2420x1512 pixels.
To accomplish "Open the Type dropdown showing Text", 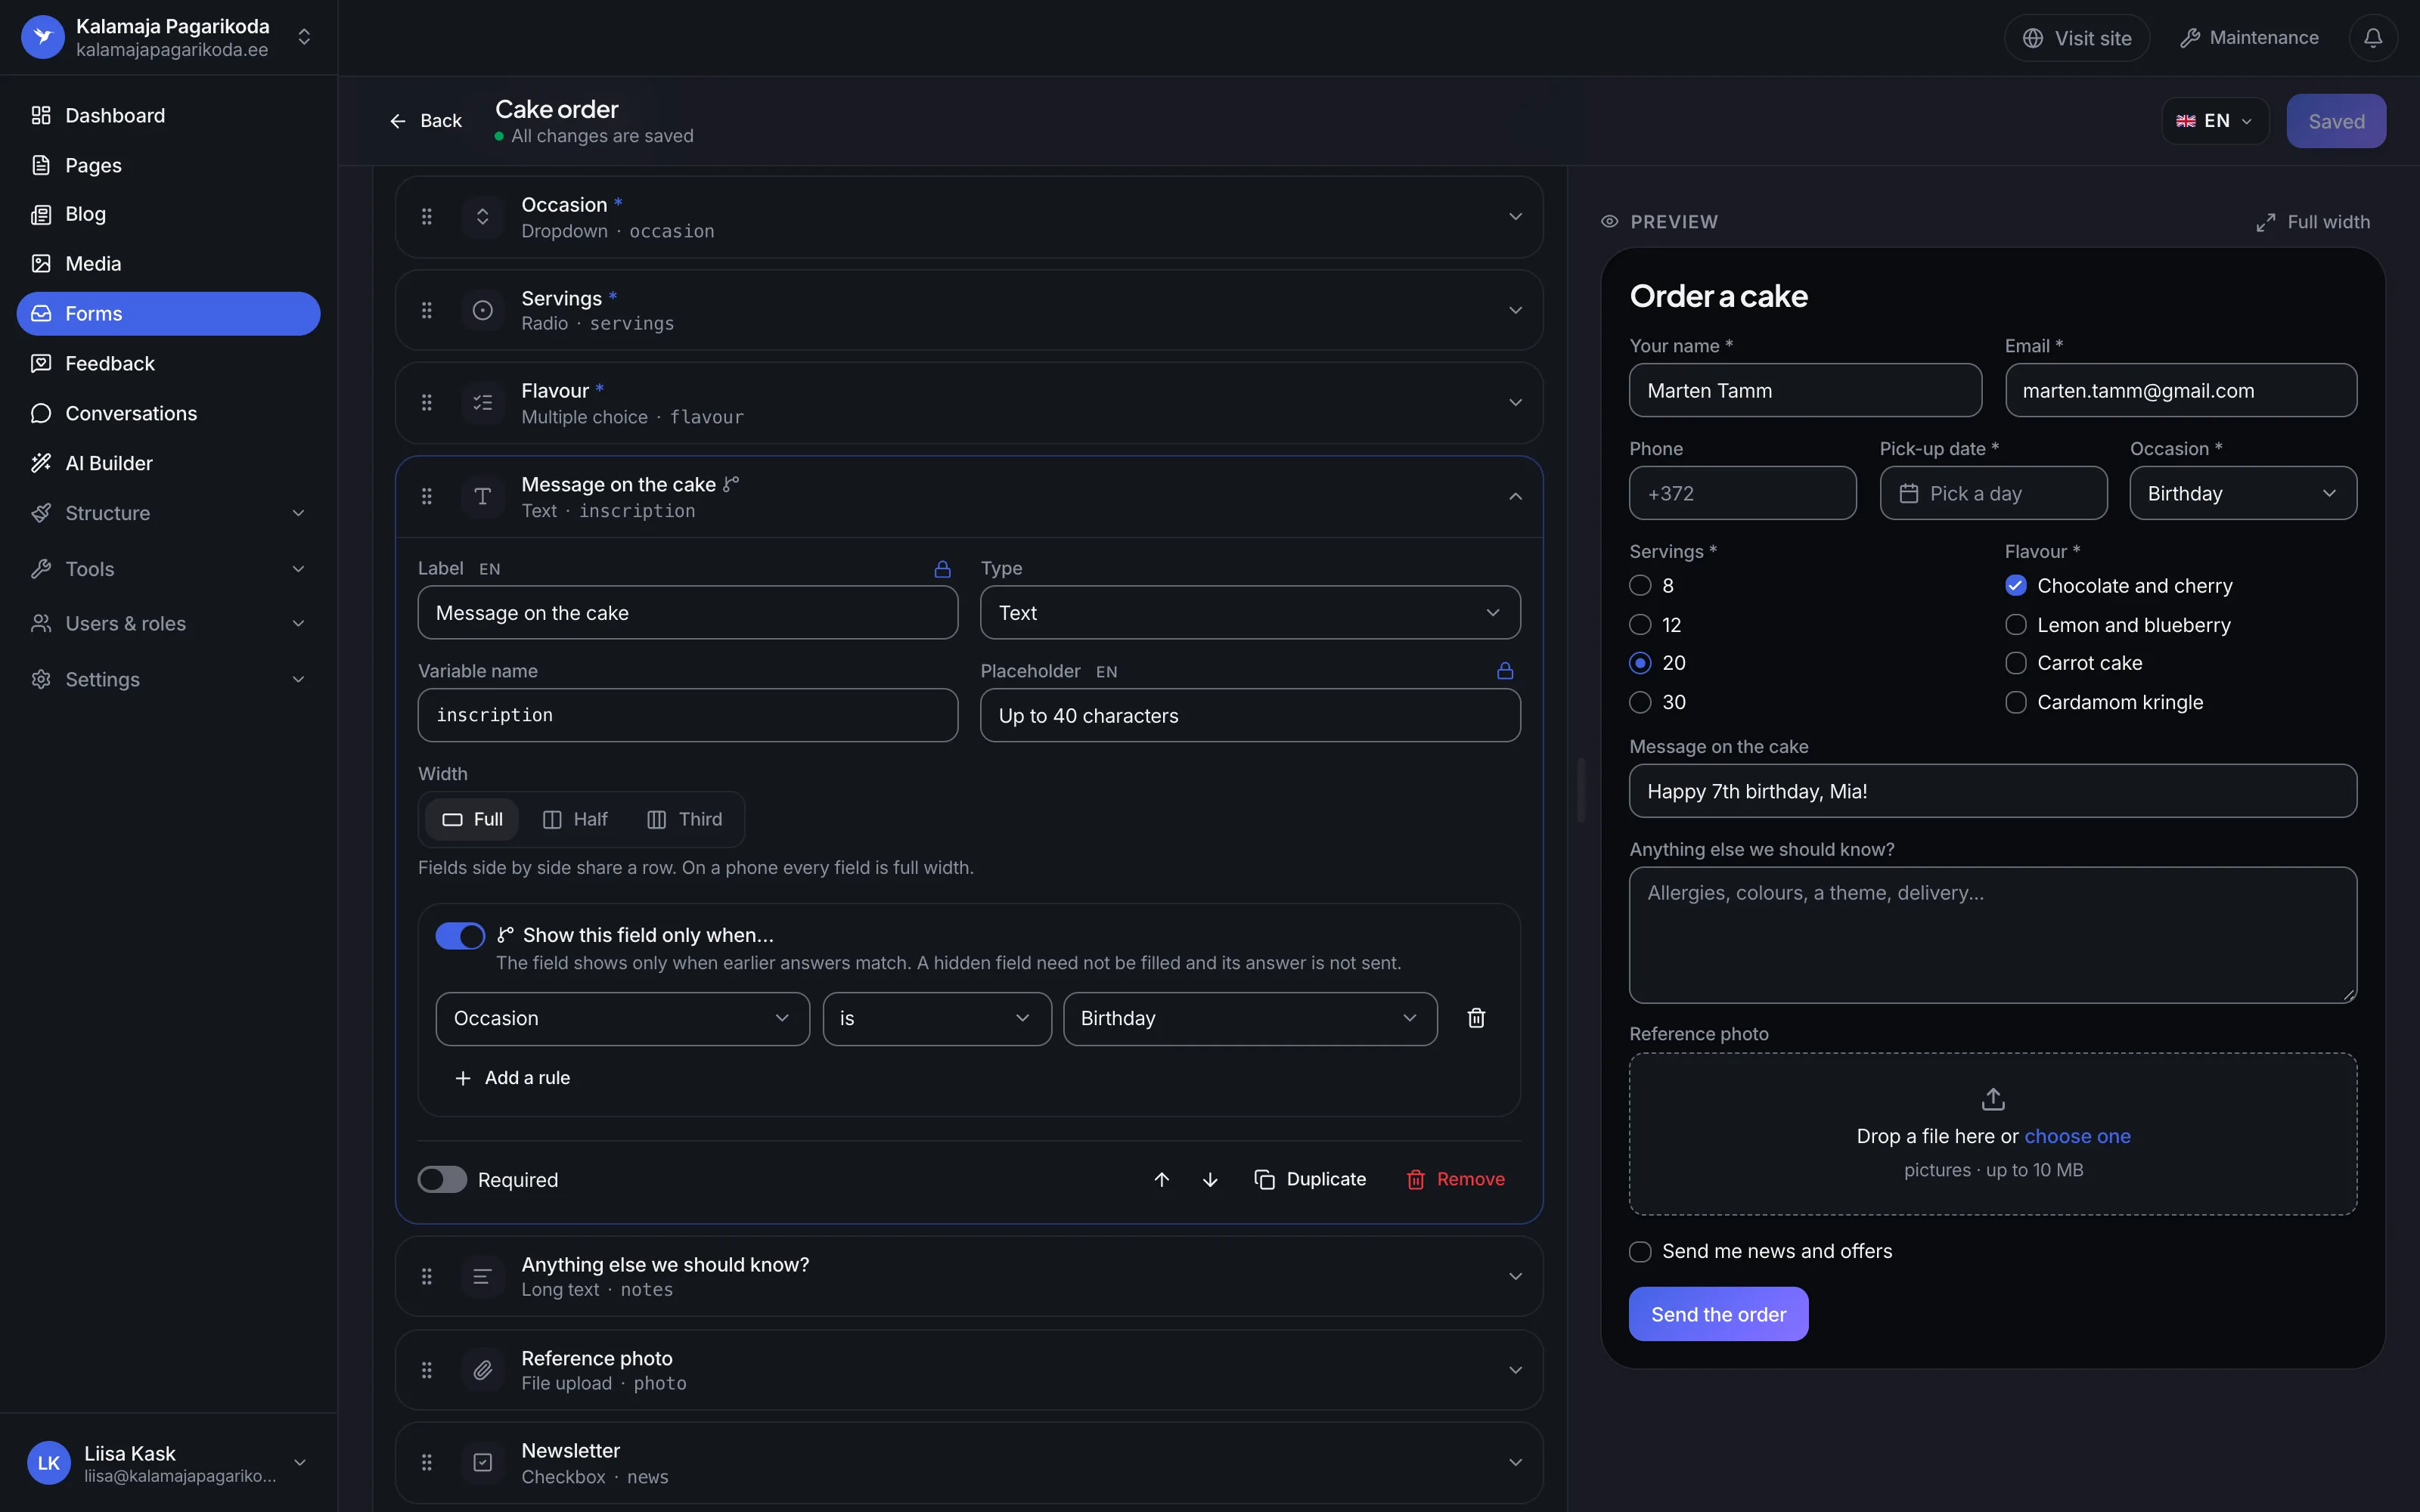I will click(1250, 613).
